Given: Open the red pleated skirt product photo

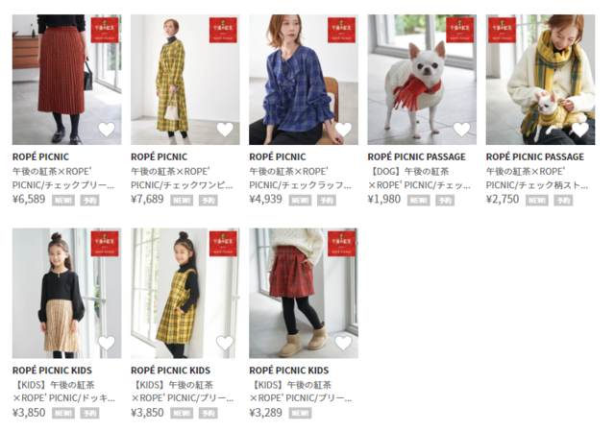Looking at the screenshot, I should click(66, 80).
